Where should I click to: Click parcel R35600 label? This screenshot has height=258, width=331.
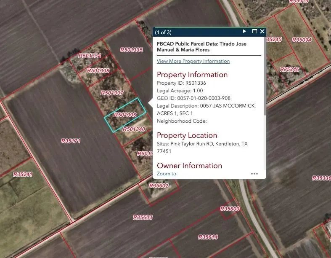[x=230, y=209]
